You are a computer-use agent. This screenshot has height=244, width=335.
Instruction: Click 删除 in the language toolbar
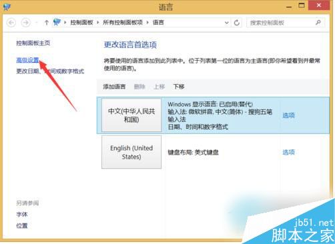(x=139, y=87)
